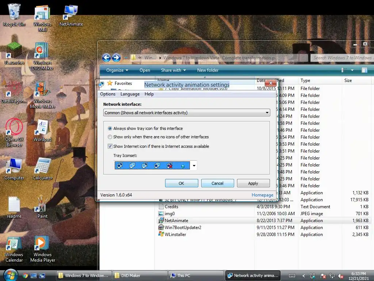This screenshot has width=374, height=281.
Task: Select NetAnimate file in Explorer
Action: point(264,221)
